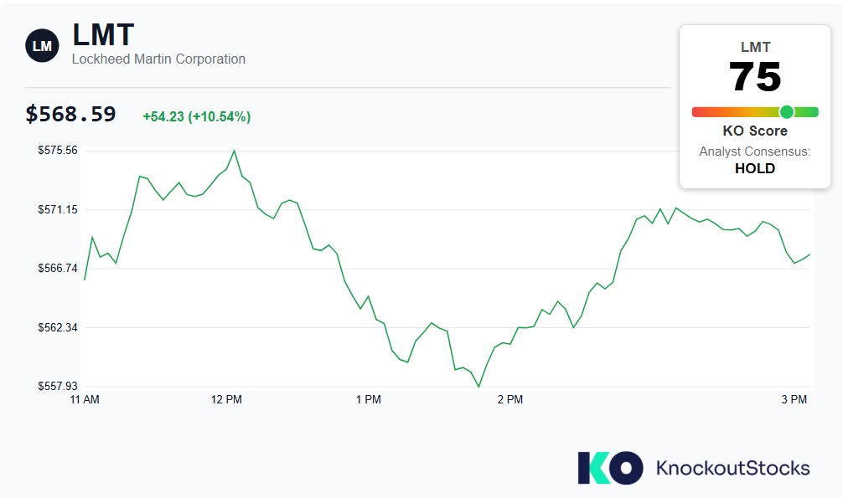
Task: Click the KO Score caption
Action: (x=755, y=131)
